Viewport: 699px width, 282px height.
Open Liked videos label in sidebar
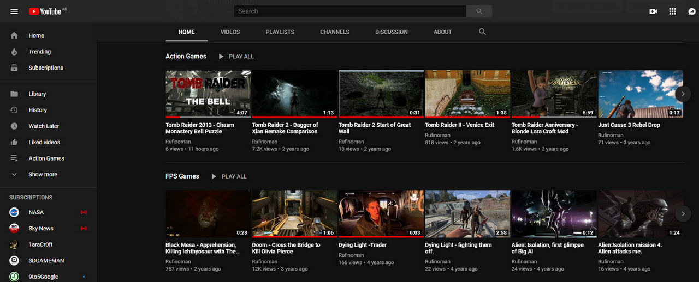[x=44, y=142]
